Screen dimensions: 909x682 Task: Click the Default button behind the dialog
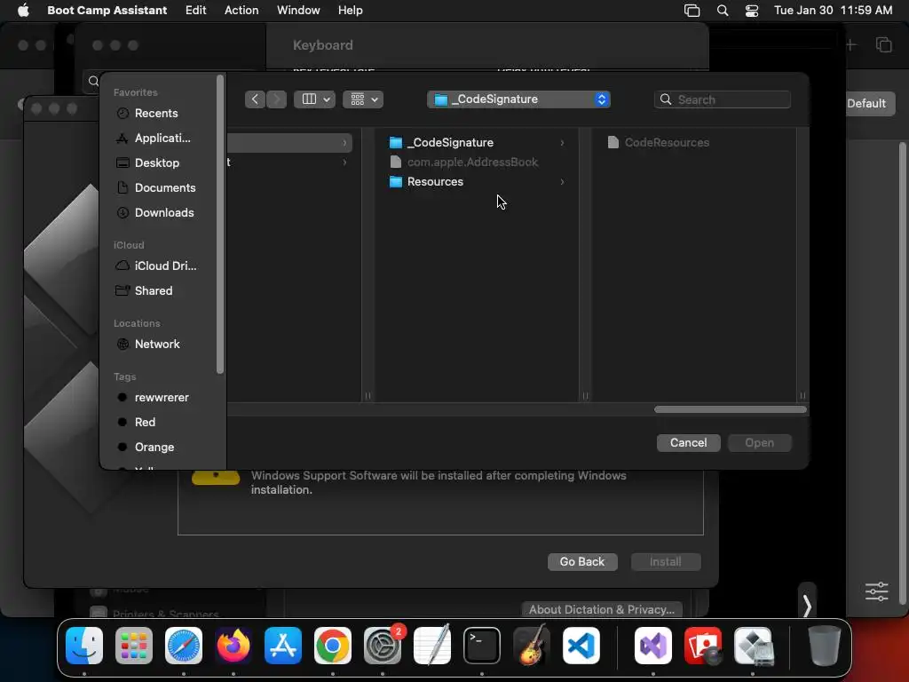pyautogui.click(x=866, y=103)
